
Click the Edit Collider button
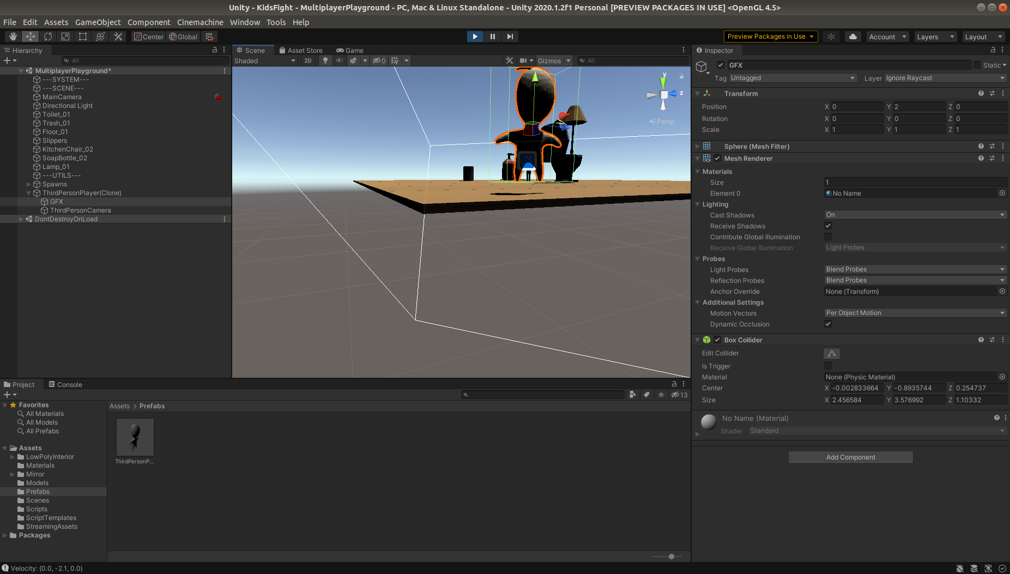point(832,353)
